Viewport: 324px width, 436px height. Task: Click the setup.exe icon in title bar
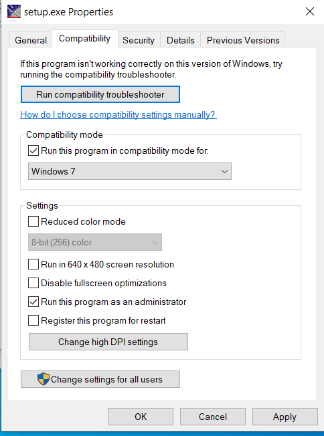tap(14, 11)
